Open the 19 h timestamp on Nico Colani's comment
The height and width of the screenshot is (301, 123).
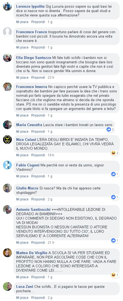pyautogui.click(x=51, y=155)
